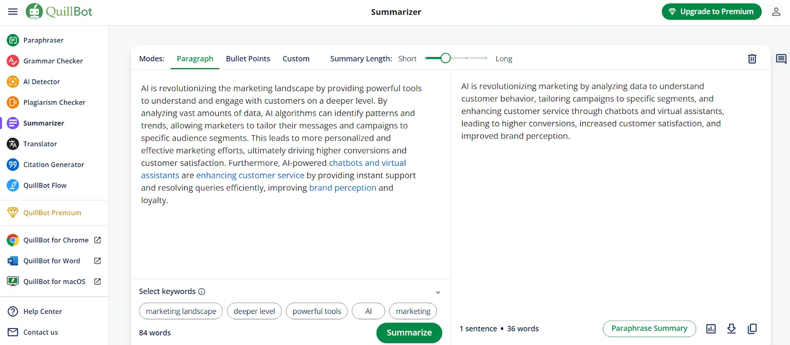Toggle the 'deeper level' keyword chip
This screenshot has height=345, width=790.
coord(254,311)
